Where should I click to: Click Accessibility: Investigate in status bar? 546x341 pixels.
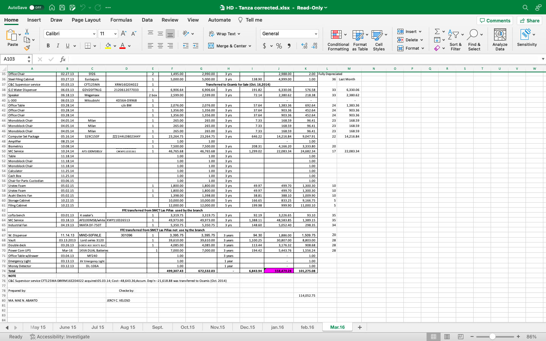coord(60,336)
